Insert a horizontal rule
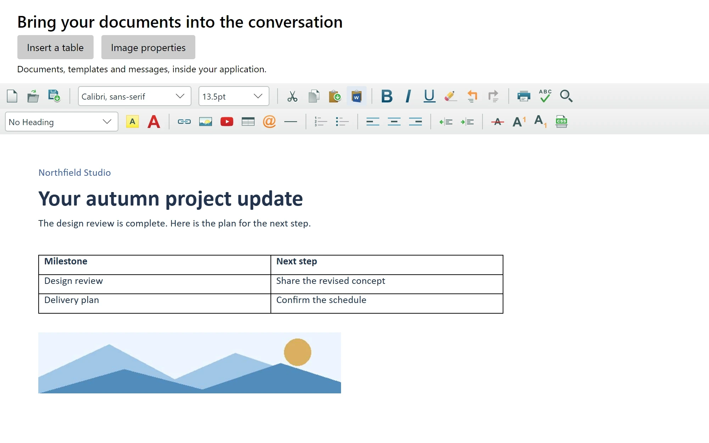This screenshot has height=443, width=709. tap(291, 122)
